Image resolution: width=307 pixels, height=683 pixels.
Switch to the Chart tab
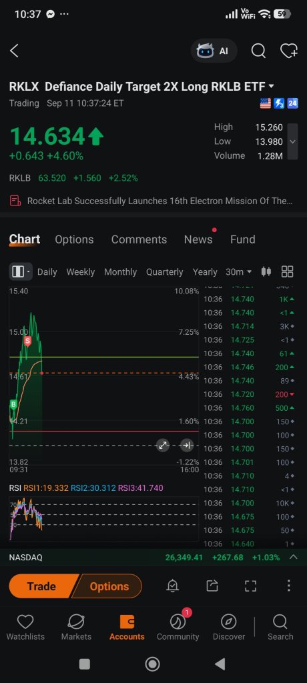(x=25, y=239)
